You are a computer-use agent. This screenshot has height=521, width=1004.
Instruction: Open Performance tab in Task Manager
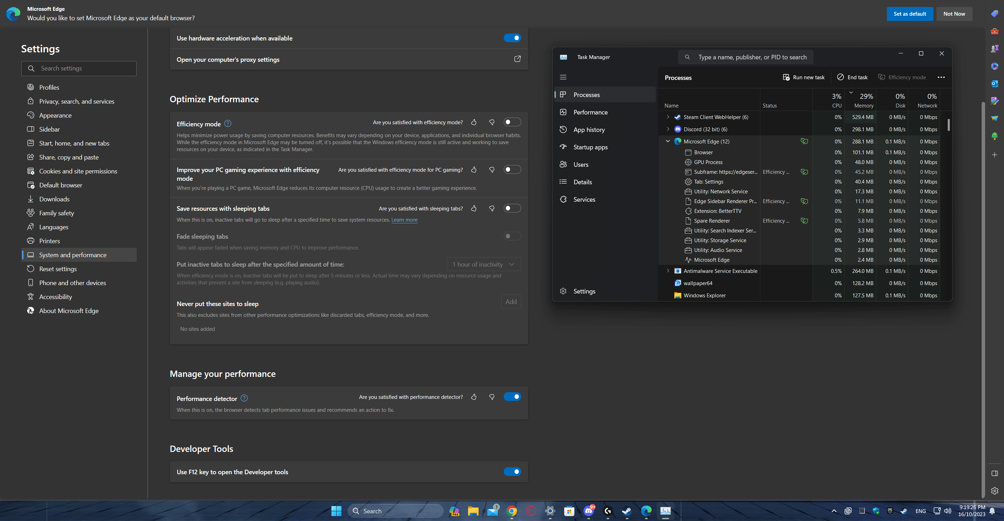pos(605,112)
